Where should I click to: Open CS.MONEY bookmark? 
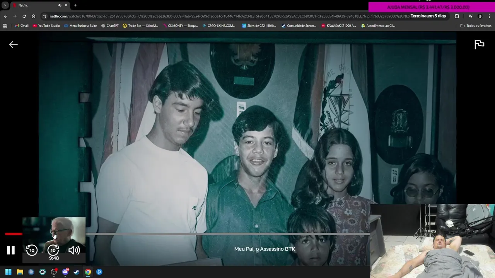point(180,26)
